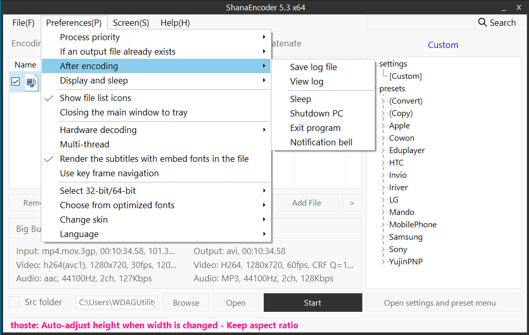Click the media file icon in list
The image size is (529, 335).
(x=31, y=82)
